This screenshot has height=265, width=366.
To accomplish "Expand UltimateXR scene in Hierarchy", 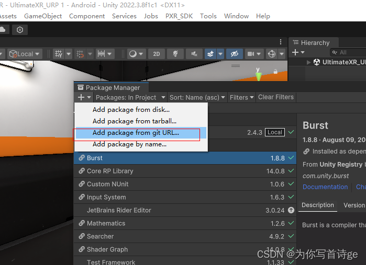I will [x=308, y=62].
